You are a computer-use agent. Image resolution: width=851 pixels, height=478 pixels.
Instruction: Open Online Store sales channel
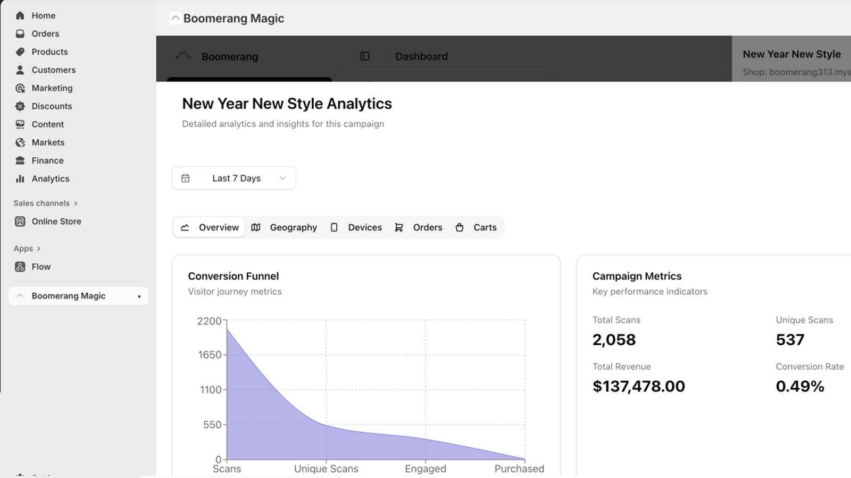(56, 221)
